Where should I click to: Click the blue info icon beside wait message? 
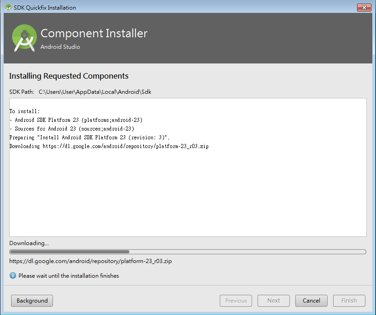(x=13, y=275)
